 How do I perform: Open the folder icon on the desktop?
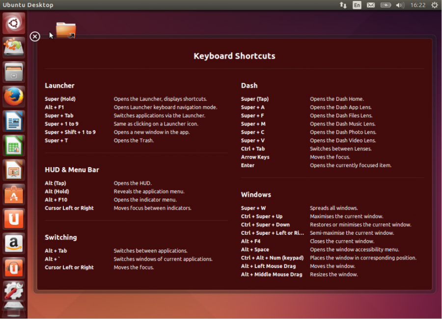[x=65, y=29]
